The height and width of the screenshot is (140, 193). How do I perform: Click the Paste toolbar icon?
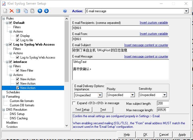pos(32,11)
